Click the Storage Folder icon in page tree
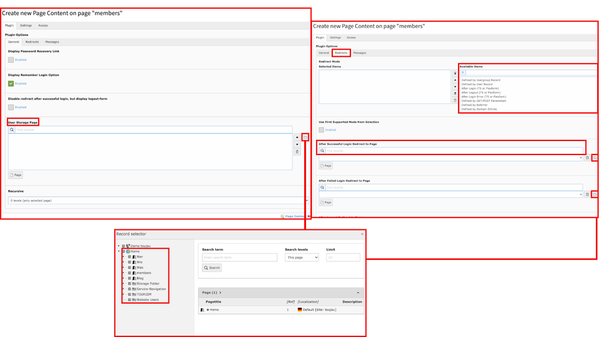This screenshot has width=599, height=337. 133,284
